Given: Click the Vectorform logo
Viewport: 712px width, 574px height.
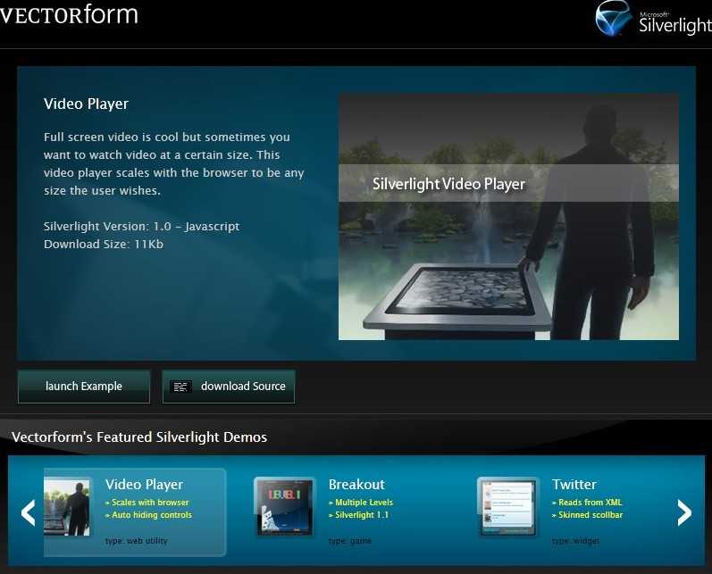Looking at the screenshot, I should [x=69, y=14].
